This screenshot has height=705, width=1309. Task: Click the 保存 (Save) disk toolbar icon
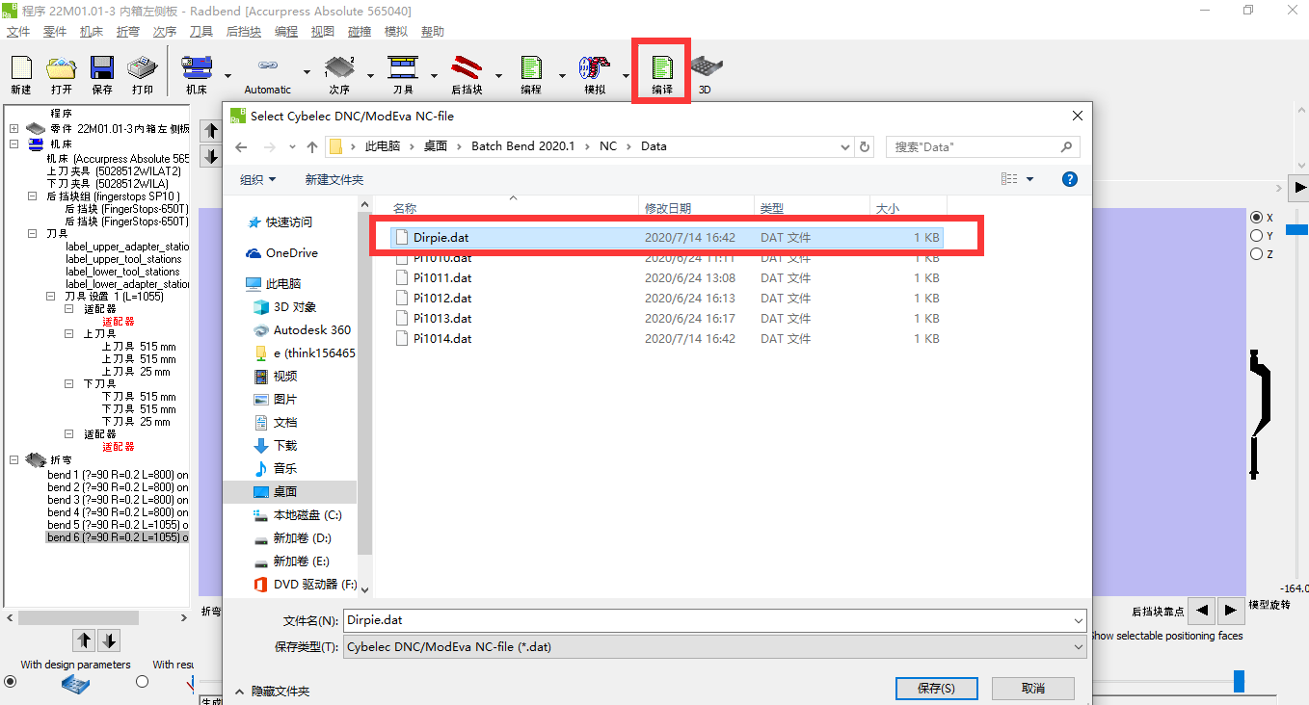tap(102, 68)
